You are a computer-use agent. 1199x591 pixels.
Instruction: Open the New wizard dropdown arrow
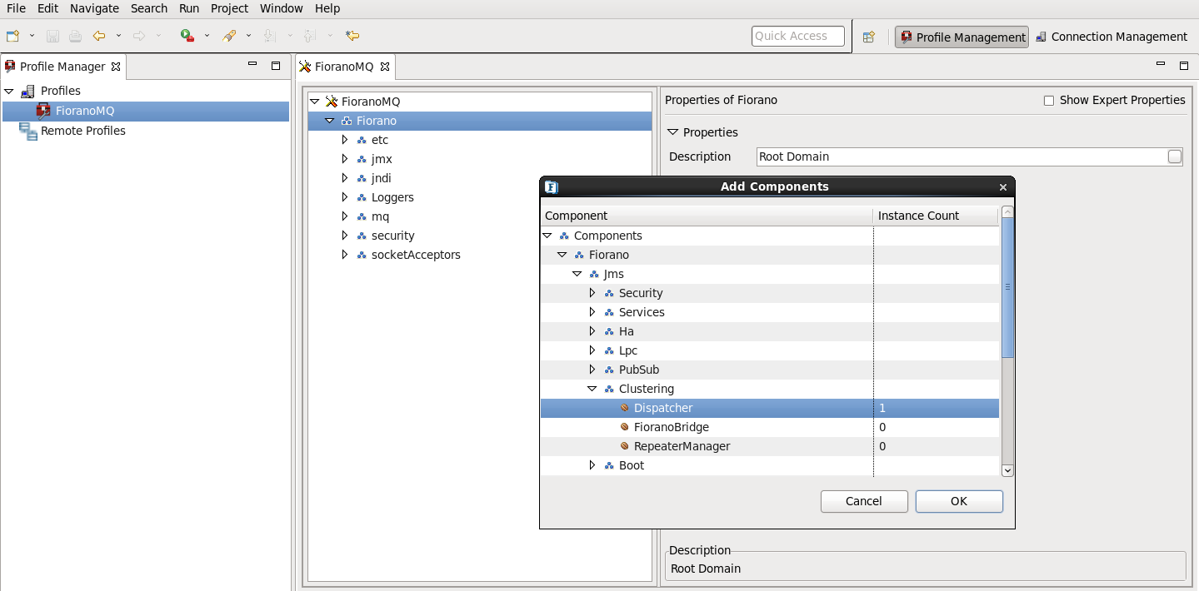(x=32, y=36)
